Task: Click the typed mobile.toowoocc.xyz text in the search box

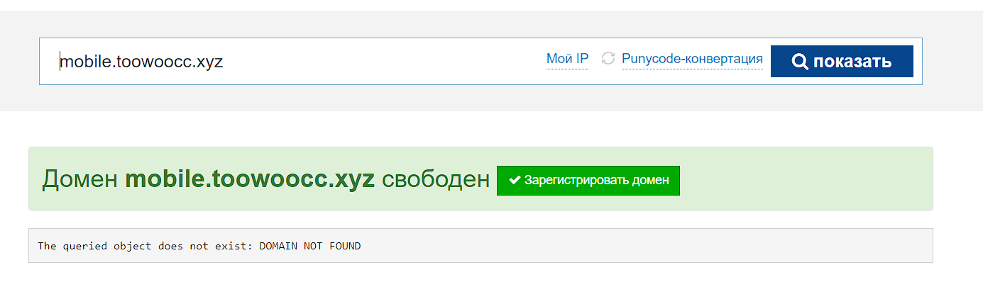Action: click(142, 62)
